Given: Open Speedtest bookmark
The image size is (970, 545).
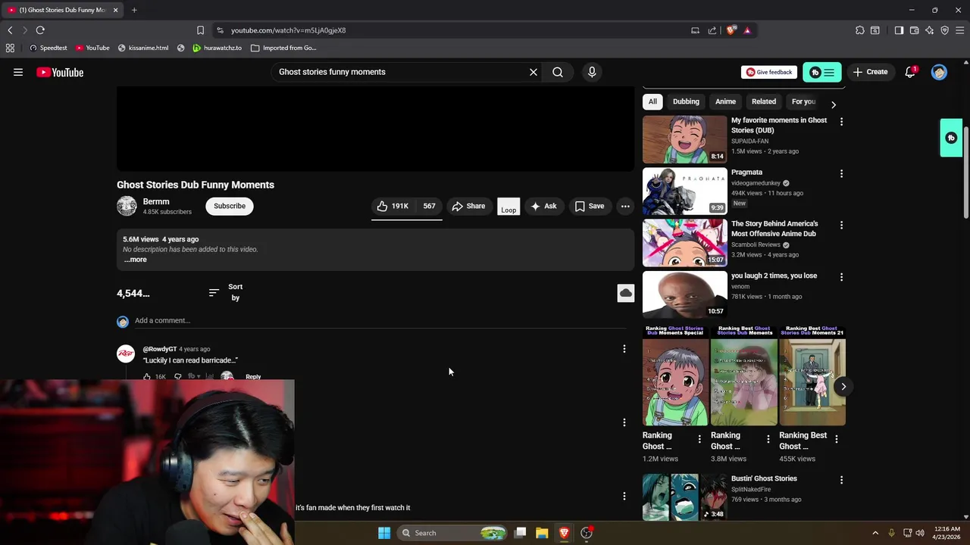Looking at the screenshot, I should 48,48.
